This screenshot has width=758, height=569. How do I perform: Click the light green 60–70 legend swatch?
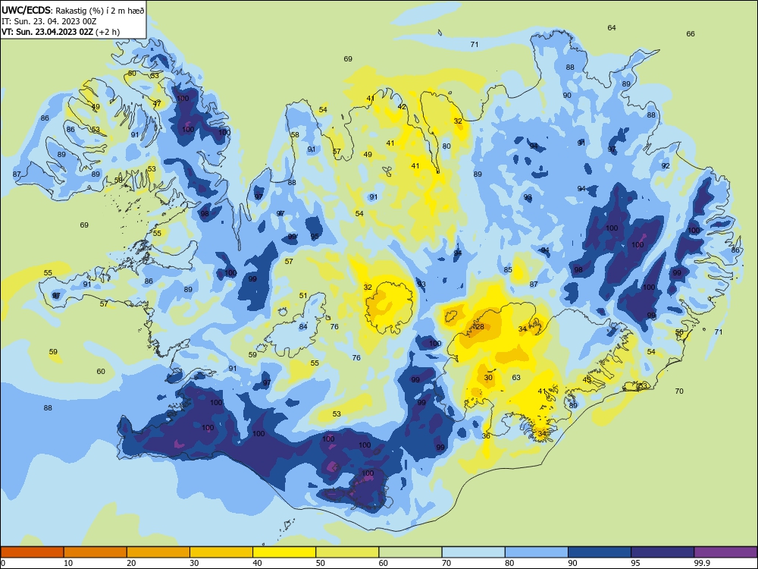[x=410, y=552]
